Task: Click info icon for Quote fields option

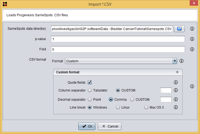Action: tap(176, 83)
